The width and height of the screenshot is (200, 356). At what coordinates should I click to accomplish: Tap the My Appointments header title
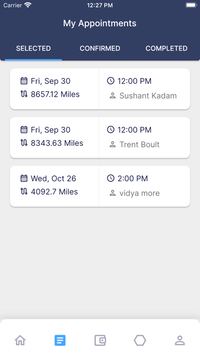point(99,24)
